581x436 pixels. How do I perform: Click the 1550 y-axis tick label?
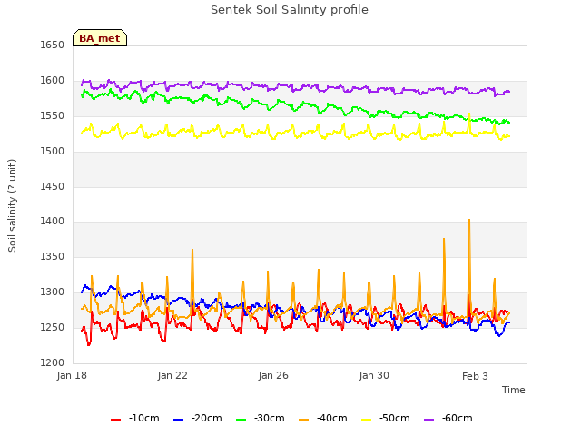click(53, 115)
